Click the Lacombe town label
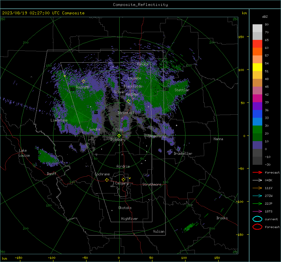This screenshot has height=262, width=281. [135, 78]
